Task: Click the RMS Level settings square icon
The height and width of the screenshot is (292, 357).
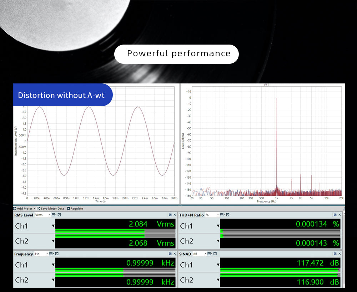Action: coord(59,215)
